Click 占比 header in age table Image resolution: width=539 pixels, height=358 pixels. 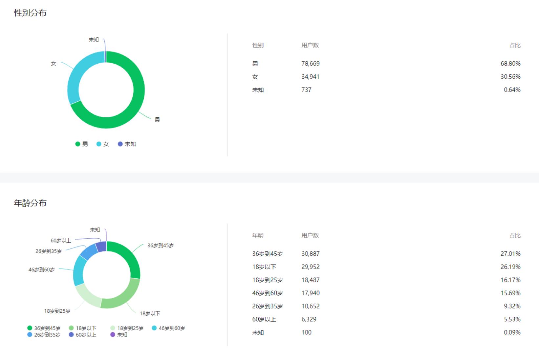point(515,235)
